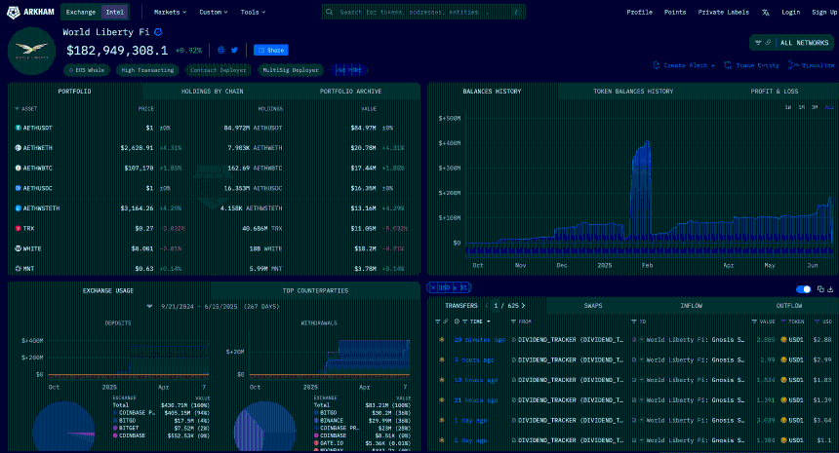
Task: Click the Create Alert link
Action: [683, 65]
